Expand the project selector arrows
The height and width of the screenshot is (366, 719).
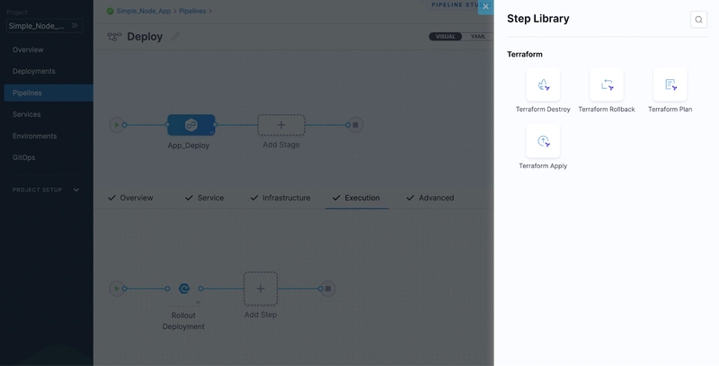click(75, 26)
